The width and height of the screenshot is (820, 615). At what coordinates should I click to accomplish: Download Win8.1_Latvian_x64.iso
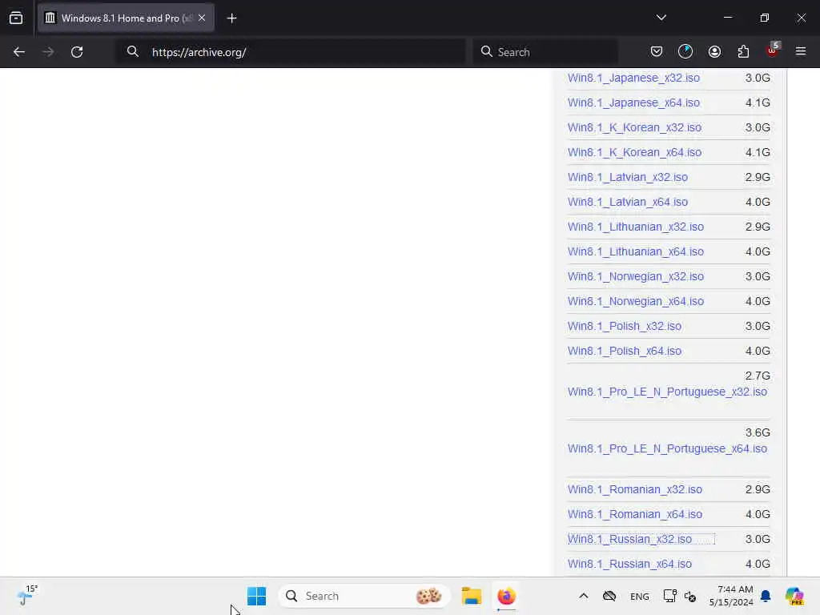coord(628,202)
